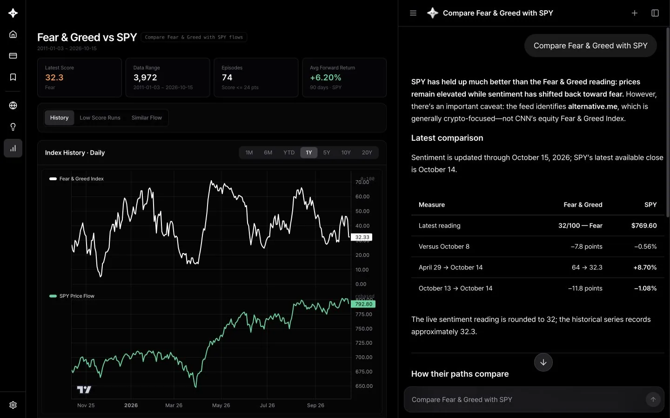The image size is (670, 418).
Task: Select the 1Y time range
Action: (x=309, y=153)
